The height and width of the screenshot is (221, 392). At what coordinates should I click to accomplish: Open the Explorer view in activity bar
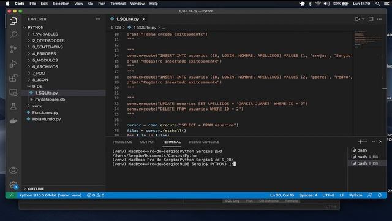pyautogui.click(x=13, y=21)
